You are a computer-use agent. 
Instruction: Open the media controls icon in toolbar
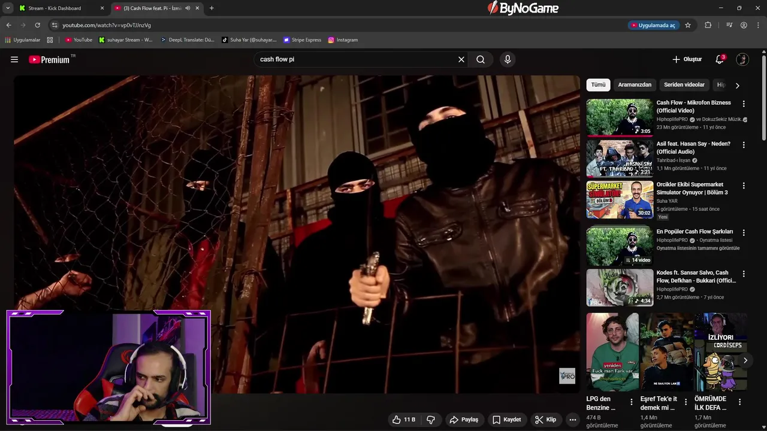point(729,25)
